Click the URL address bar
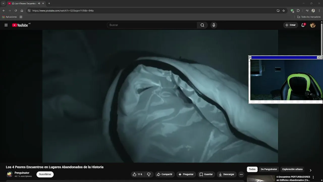The width and height of the screenshot is (323, 182). [151, 11]
